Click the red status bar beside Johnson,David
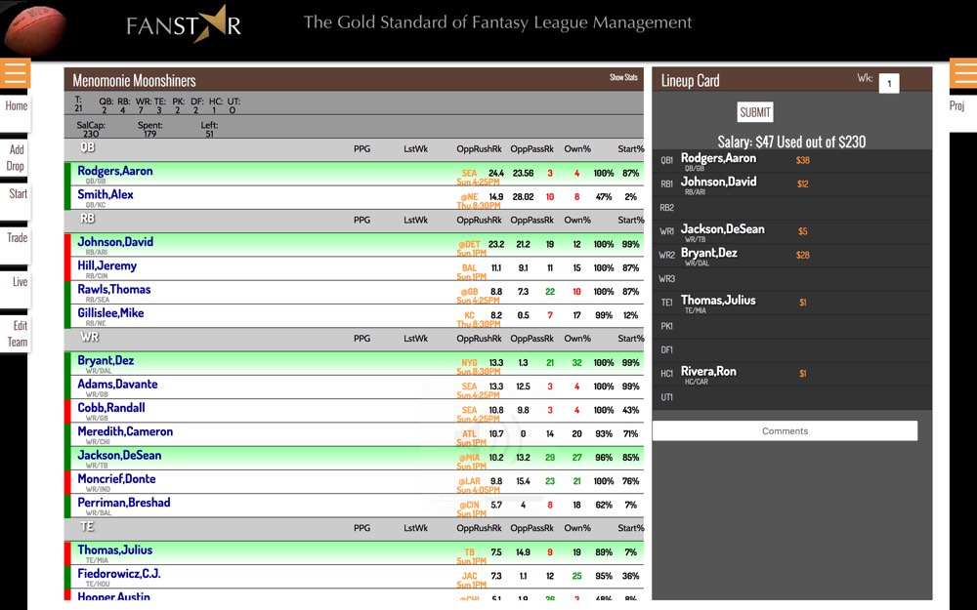 [67, 245]
